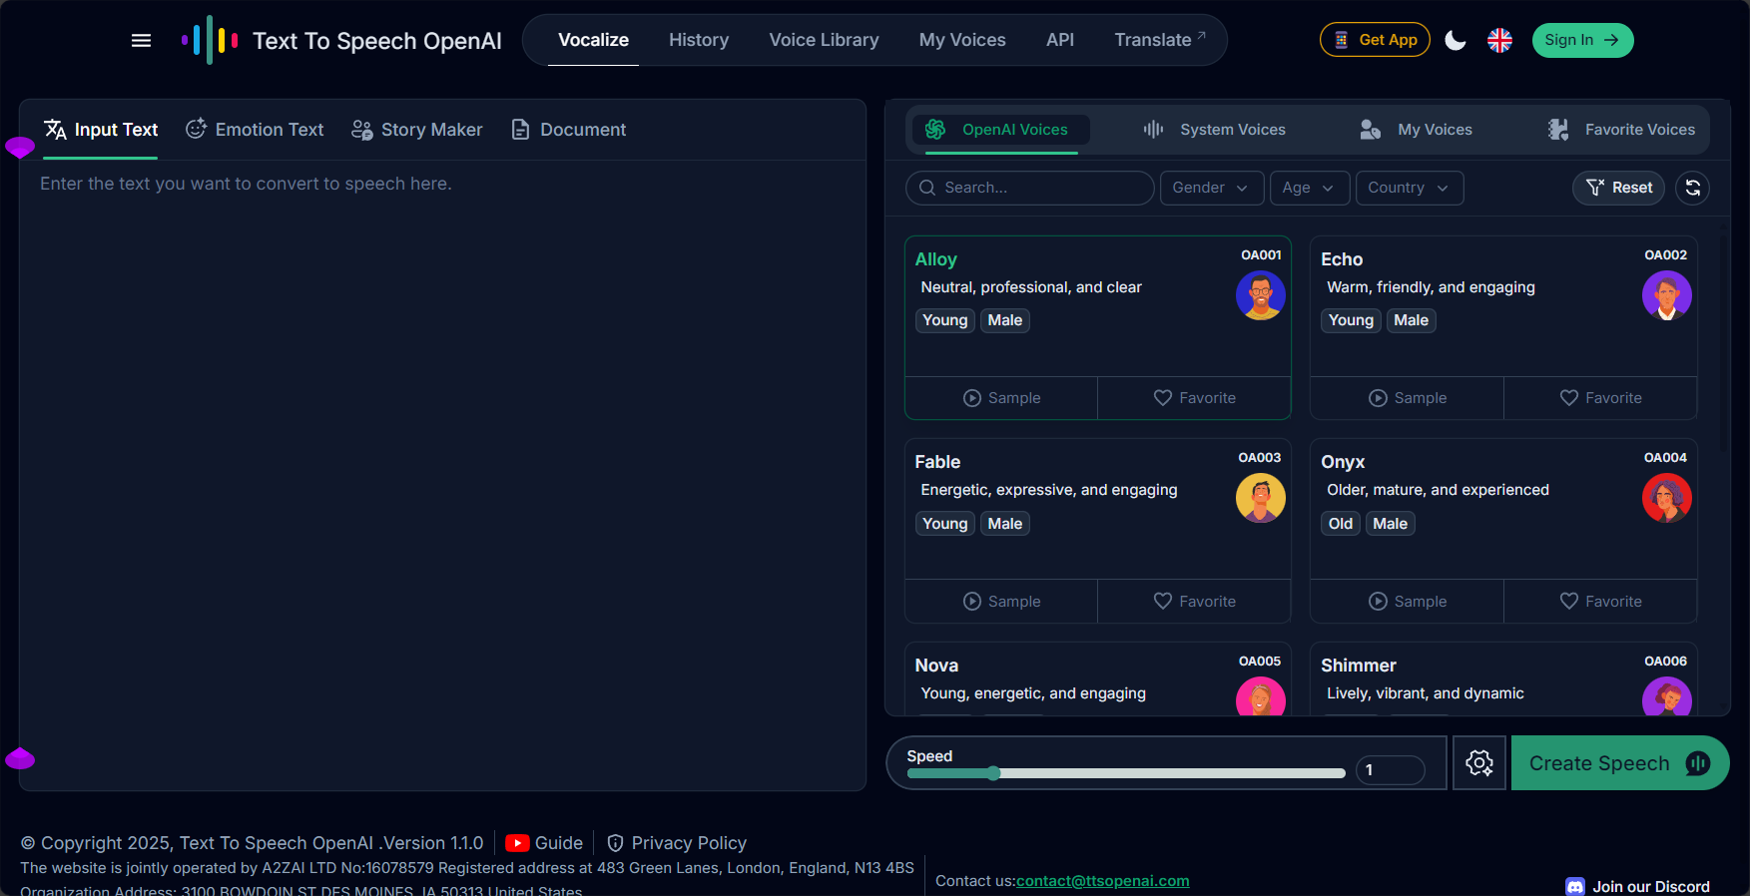Select the Input Text tab
Viewport: 1750px width, 896px height.
click(101, 130)
